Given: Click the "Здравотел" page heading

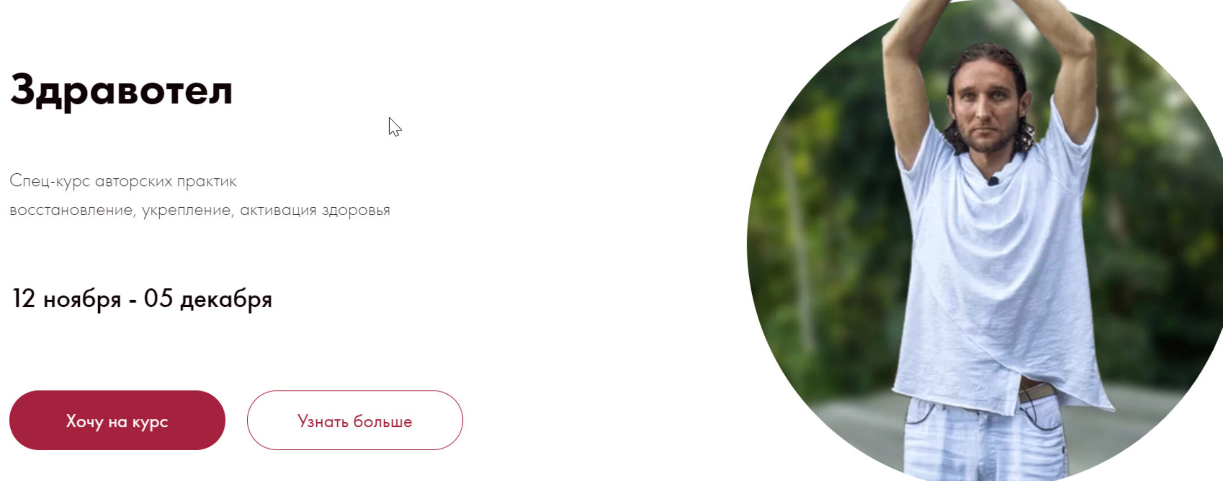Looking at the screenshot, I should coord(121,91).
